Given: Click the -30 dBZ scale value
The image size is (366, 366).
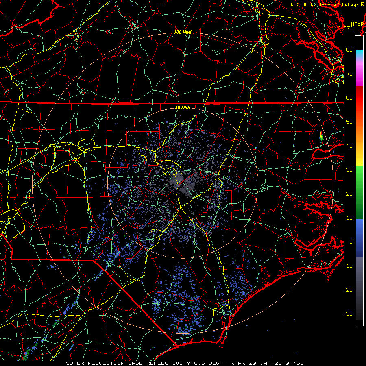Looking at the screenshot, I should (348, 314).
